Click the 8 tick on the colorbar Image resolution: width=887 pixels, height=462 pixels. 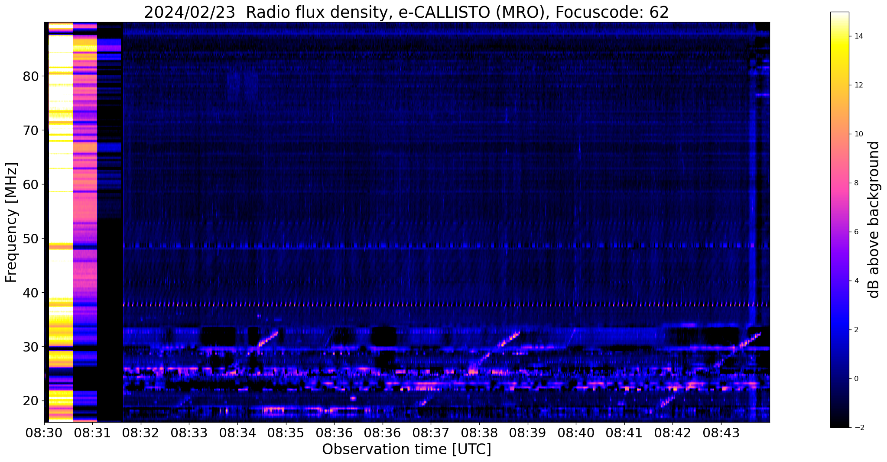point(856,183)
